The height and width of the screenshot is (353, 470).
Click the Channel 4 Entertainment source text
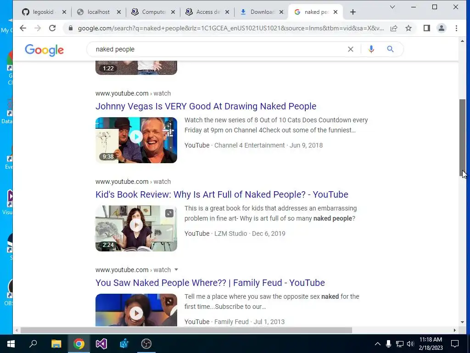tap(249, 145)
